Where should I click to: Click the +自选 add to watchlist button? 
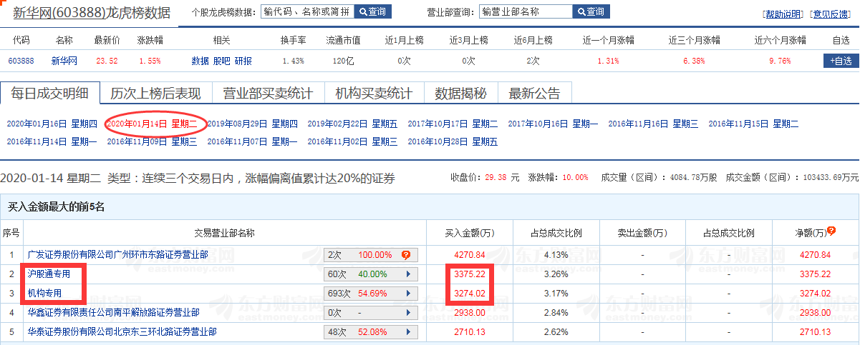point(841,61)
